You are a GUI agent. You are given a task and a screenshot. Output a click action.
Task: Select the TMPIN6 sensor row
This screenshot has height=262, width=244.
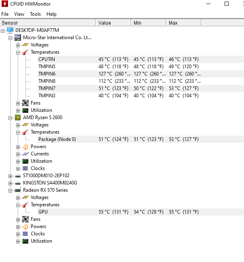point(141,74)
